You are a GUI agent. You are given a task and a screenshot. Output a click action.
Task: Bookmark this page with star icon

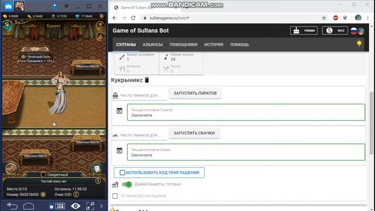[324, 18]
